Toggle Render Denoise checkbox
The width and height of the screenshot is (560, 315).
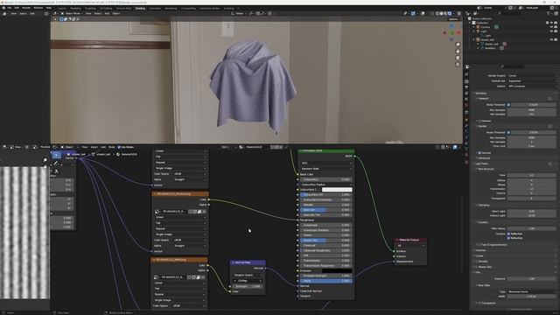(x=479, y=153)
